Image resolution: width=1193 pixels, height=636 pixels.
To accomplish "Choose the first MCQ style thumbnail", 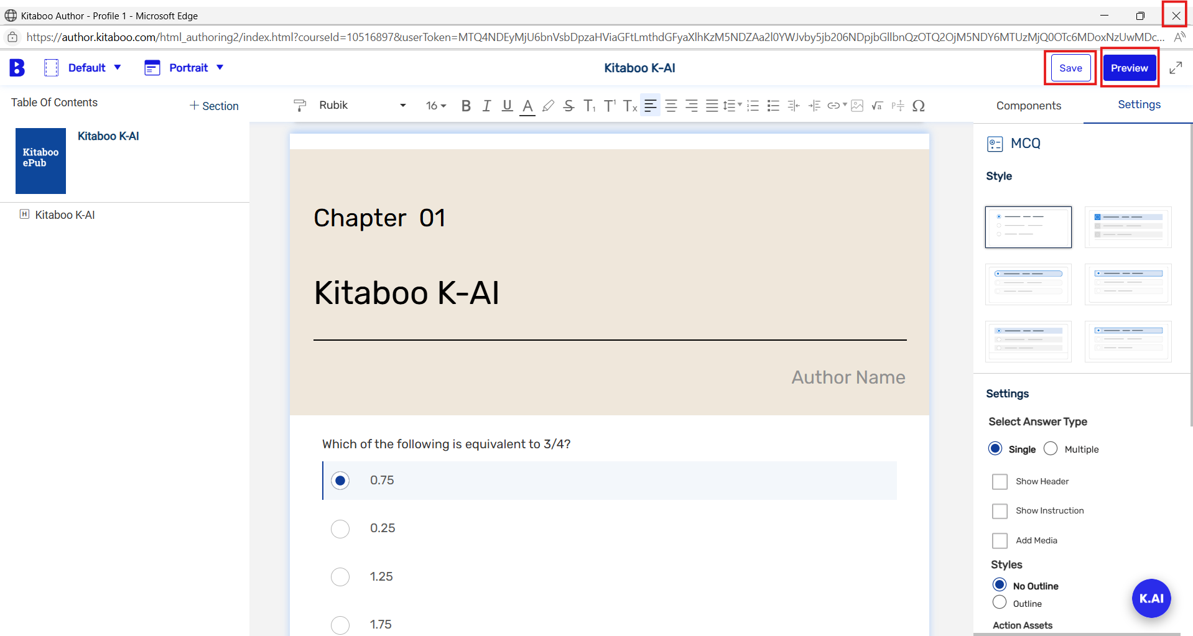I will 1028,227.
